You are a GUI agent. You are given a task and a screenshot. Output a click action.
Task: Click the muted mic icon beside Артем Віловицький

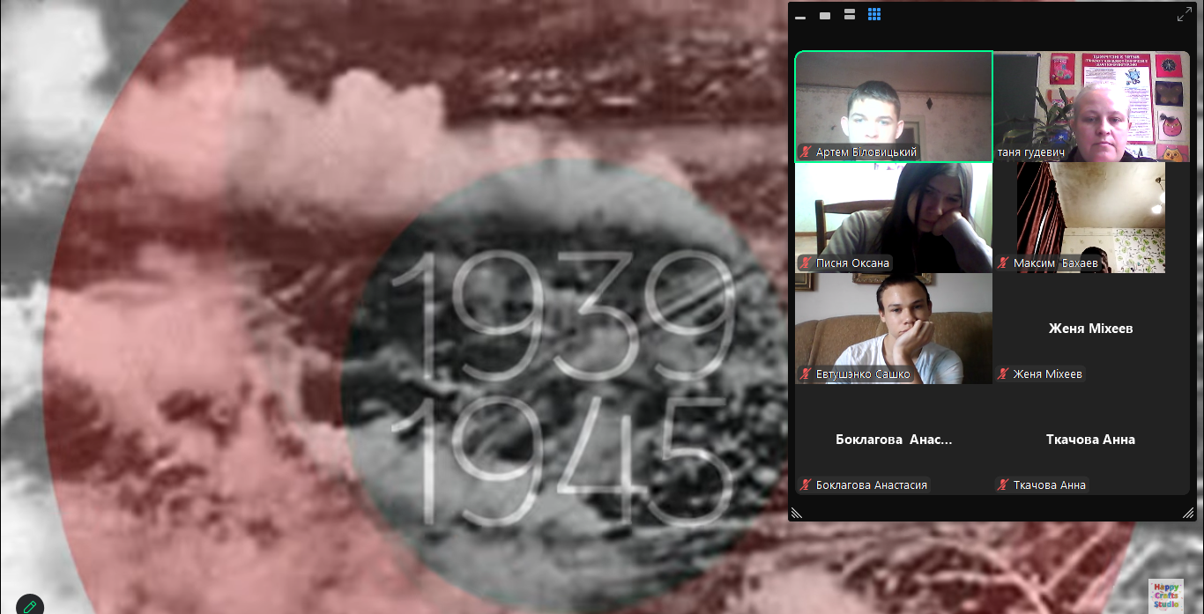click(x=806, y=152)
